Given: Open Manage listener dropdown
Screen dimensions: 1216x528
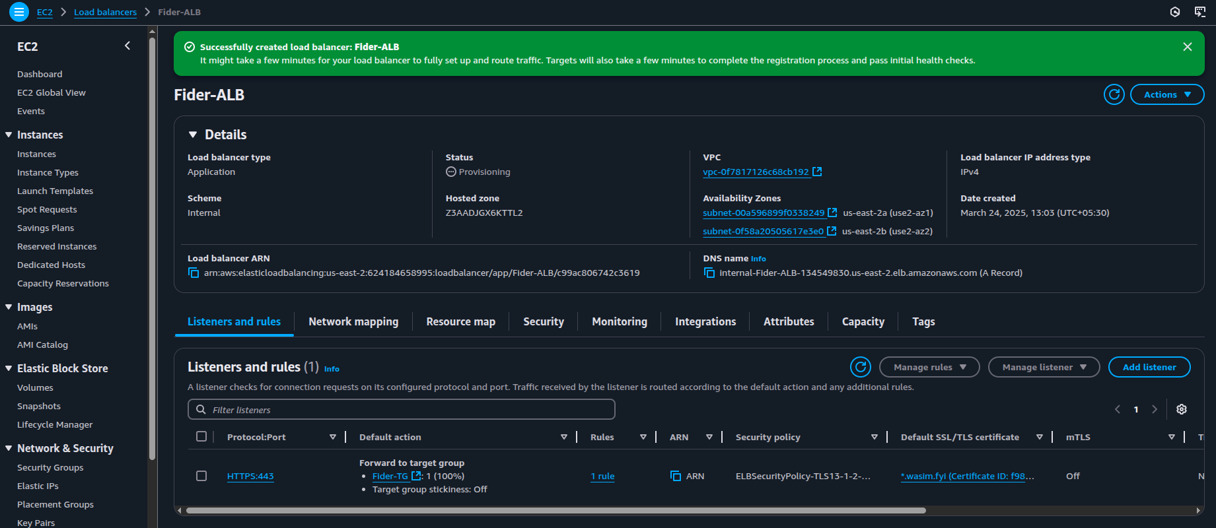Looking at the screenshot, I should coord(1044,367).
